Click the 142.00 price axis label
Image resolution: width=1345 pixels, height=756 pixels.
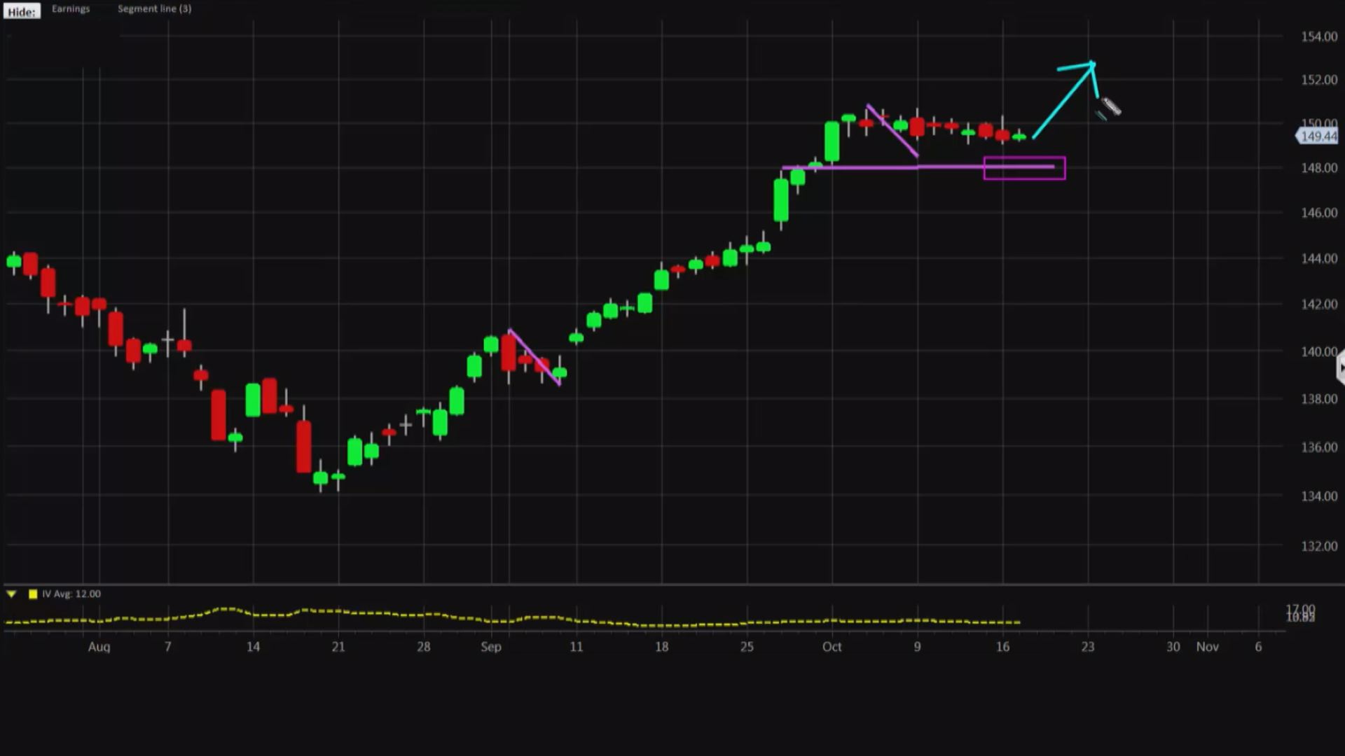[x=1319, y=304]
